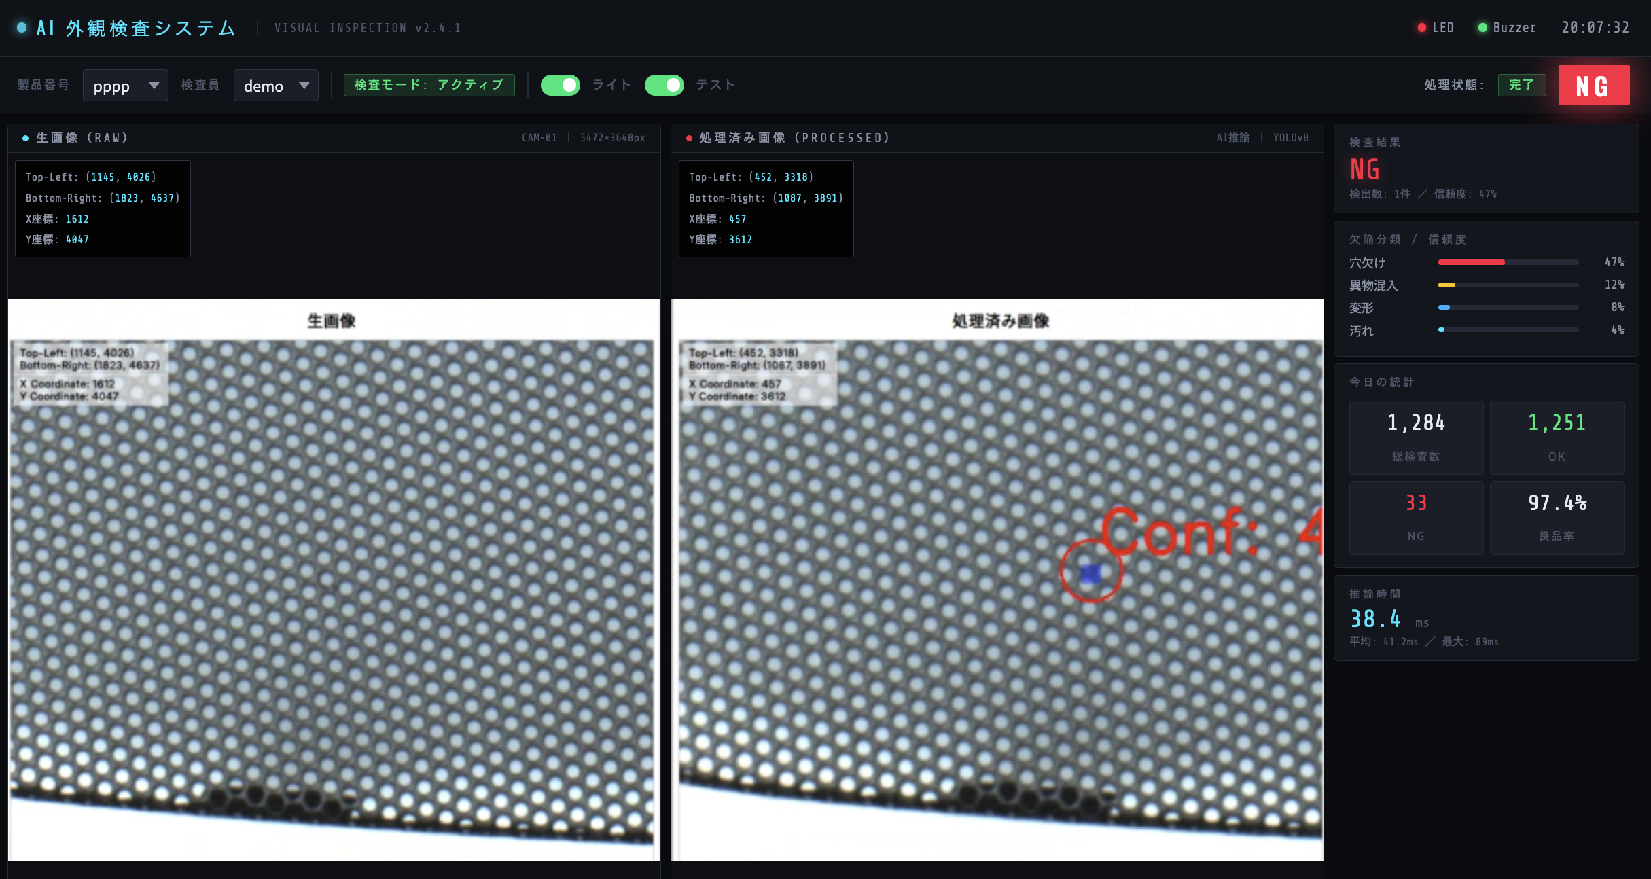
Task: Click the cyan dot beside the RAW image panel header
Action: tap(25, 138)
